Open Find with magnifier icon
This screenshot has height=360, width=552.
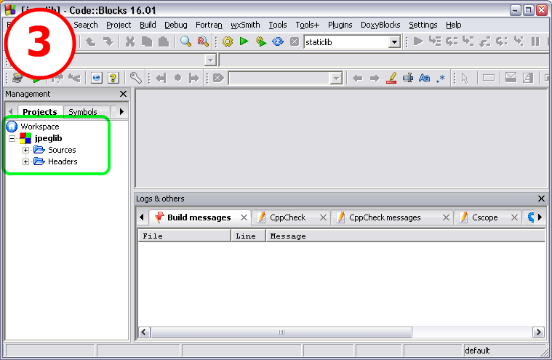[x=185, y=41]
